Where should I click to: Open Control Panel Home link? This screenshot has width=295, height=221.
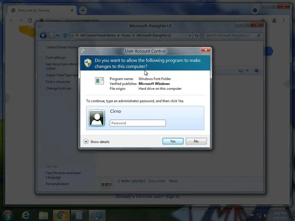[61, 47]
